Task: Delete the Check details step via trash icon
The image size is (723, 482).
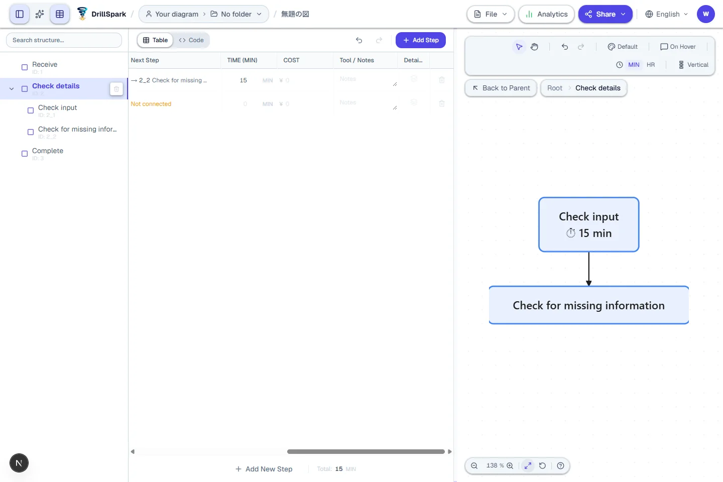Action: [x=116, y=89]
